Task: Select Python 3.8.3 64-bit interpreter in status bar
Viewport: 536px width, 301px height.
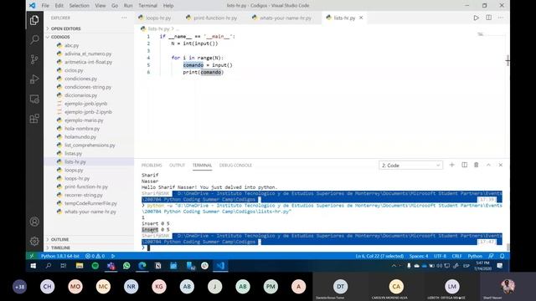Action: [60, 256]
